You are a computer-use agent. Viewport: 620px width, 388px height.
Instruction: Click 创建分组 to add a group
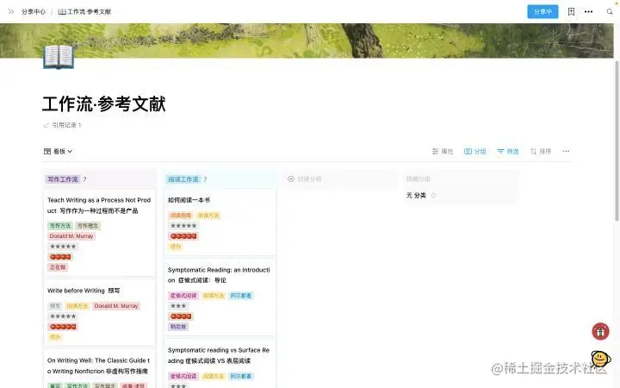pyautogui.click(x=305, y=179)
